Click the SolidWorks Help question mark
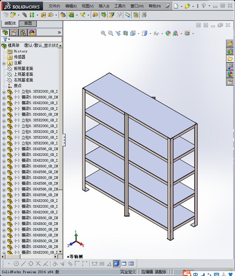Viewport: 235px width, 276px height. 203,6
